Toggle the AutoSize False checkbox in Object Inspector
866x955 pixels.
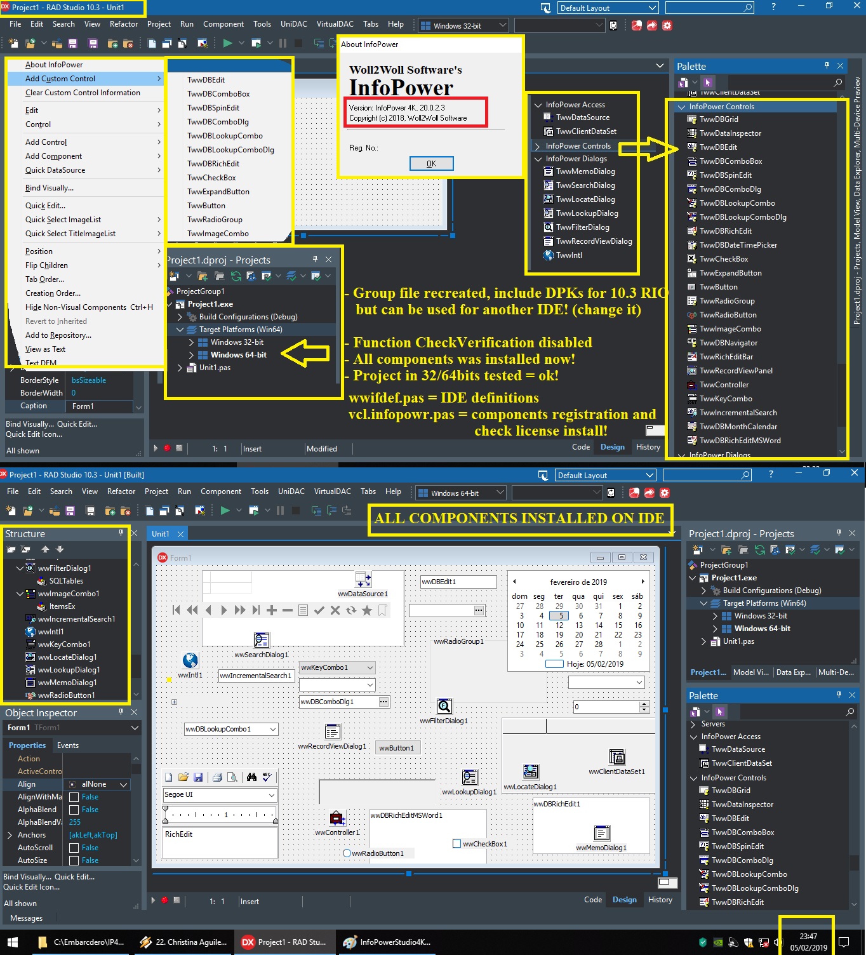coord(74,860)
